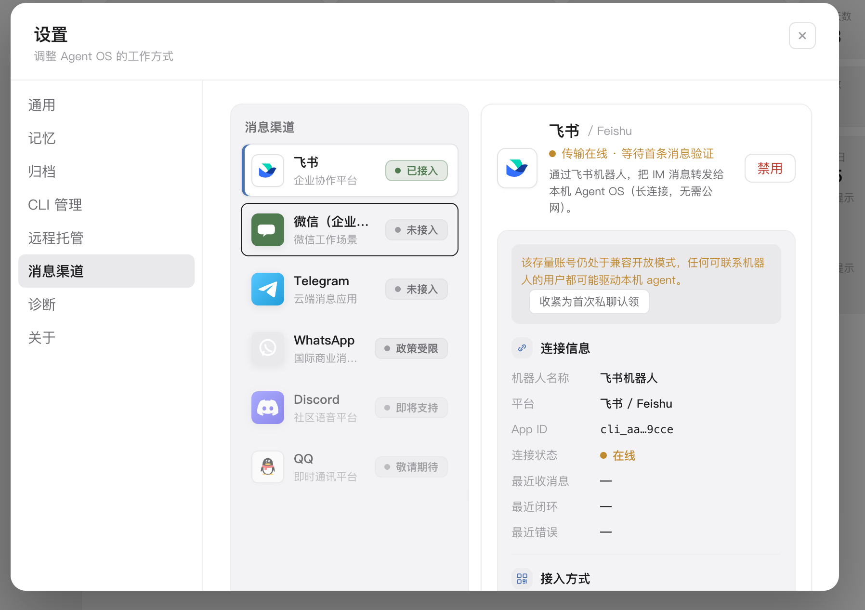
Task: Select the QQ channel row
Action: 350,467
